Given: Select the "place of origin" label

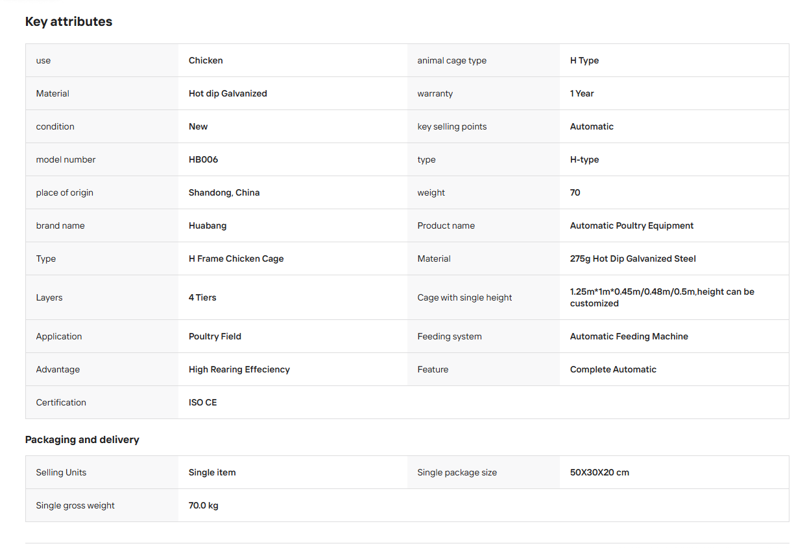Looking at the screenshot, I should coord(65,192).
